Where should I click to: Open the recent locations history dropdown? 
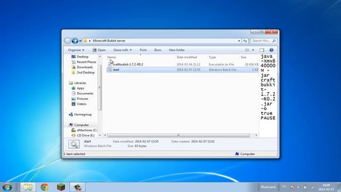[x=80, y=41]
